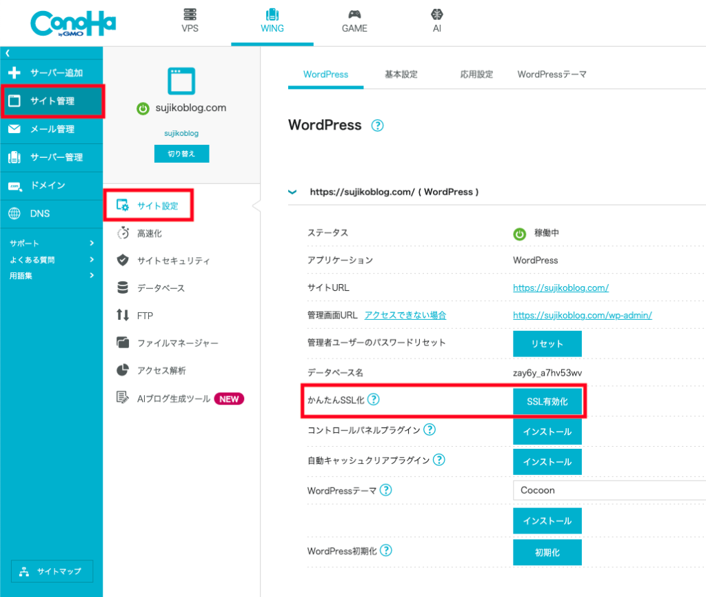Click the ConoHa by GMO logo
This screenshot has height=597, width=706.
click(x=73, y=23)
